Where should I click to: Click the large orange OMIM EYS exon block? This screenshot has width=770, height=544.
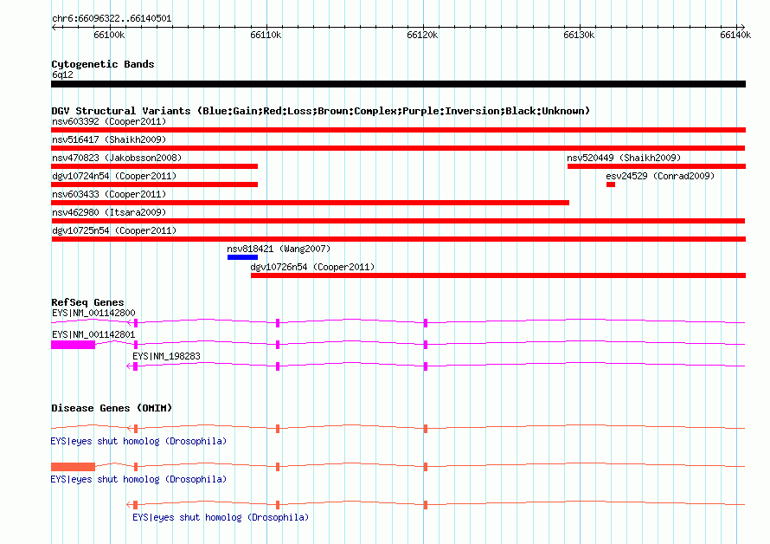[x=74, y=467]
